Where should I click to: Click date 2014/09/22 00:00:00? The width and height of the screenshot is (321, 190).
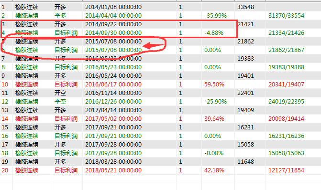tap(113, 24)
